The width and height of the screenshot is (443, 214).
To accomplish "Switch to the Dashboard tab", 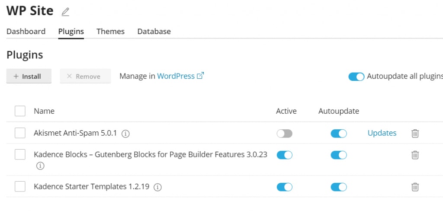I will pyautogui.click(x=26, y=32).
